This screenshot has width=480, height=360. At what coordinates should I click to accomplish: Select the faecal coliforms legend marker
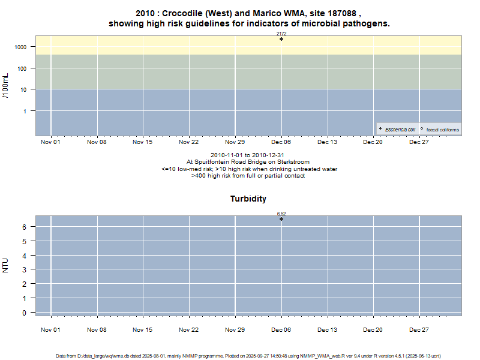422,129
